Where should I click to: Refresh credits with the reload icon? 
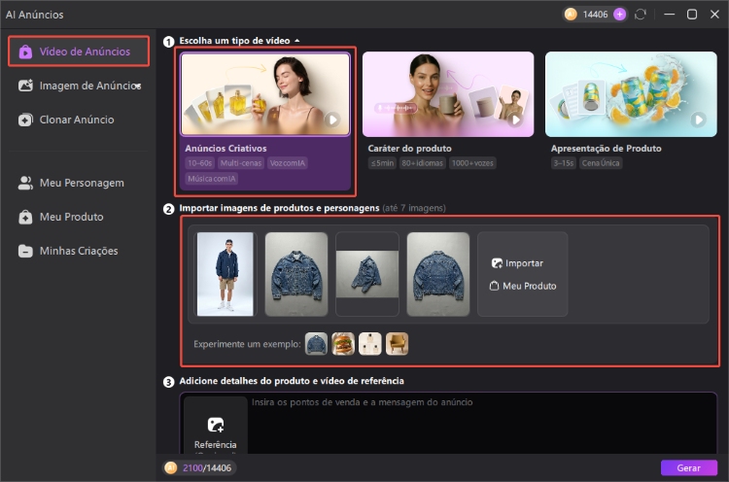[x=641, y=15]
